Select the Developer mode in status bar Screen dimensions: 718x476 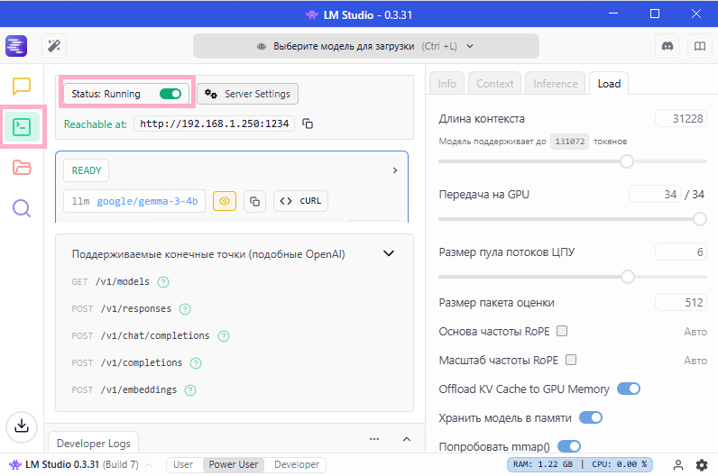[x=297, y=465]
